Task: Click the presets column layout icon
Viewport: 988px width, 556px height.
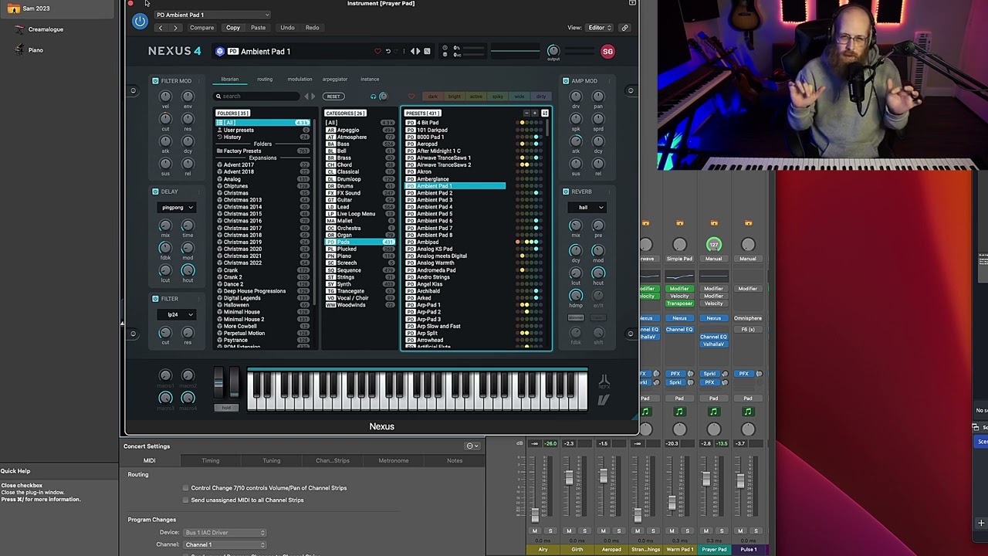Action: (x=545, y=114)
